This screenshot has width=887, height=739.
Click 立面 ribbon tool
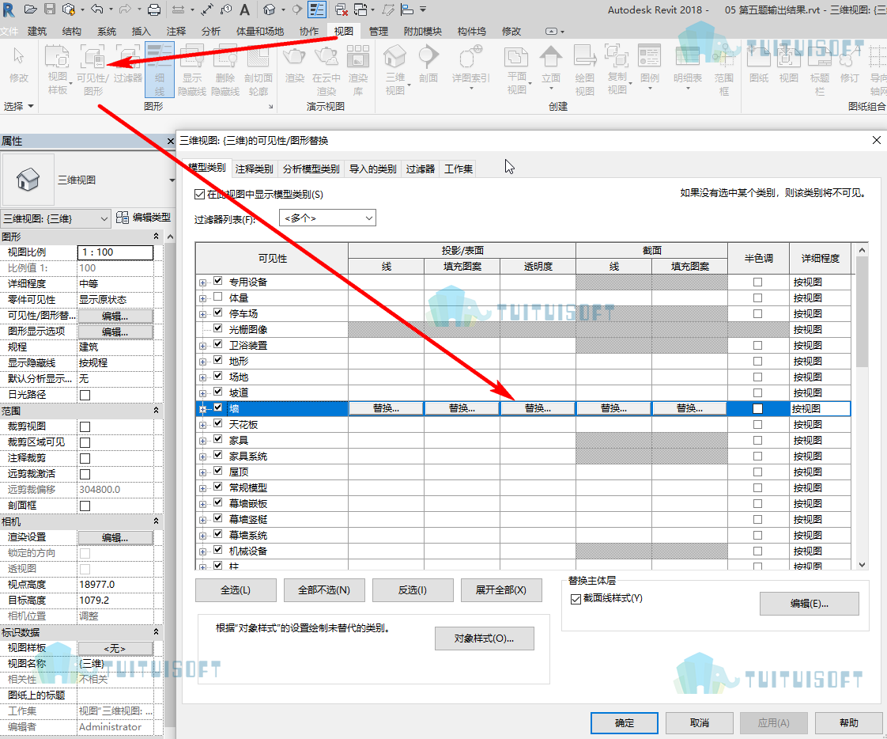pyautogui.click(x=550, y=65)
